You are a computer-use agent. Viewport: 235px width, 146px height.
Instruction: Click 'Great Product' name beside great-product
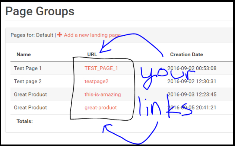(x=31, y=108)
